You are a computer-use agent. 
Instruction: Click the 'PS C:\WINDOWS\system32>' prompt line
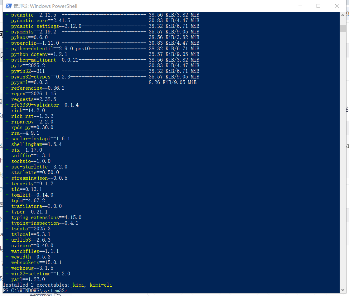pos(35,291)
